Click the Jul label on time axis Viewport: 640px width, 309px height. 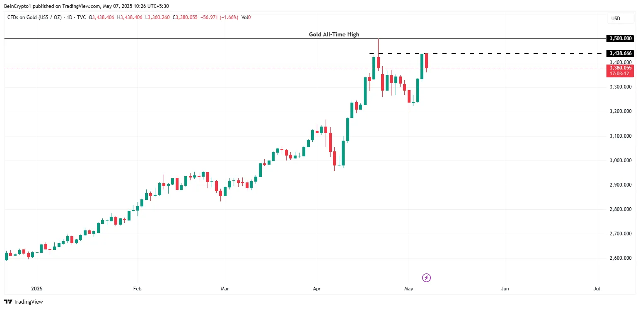pyautogui.click(x=597, y=288)
